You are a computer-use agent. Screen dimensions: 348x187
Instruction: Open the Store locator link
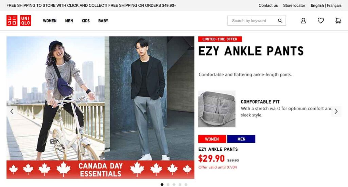tap(294, 5)
